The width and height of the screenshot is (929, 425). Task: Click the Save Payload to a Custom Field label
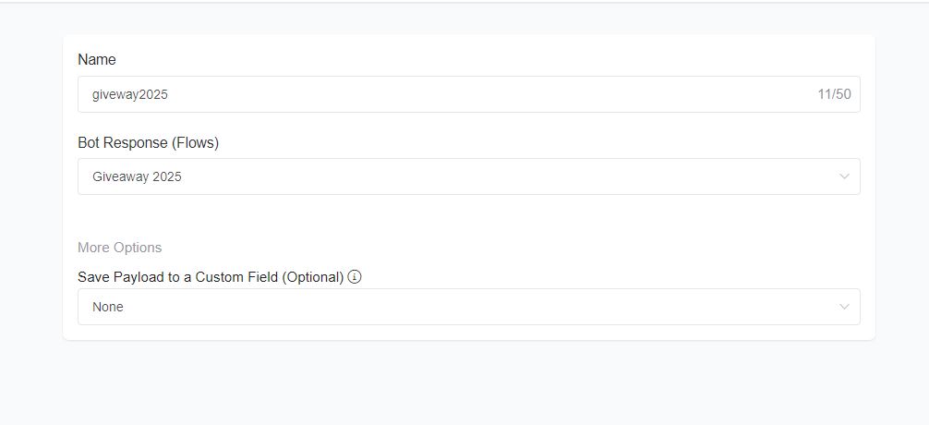tap(211, 277)
